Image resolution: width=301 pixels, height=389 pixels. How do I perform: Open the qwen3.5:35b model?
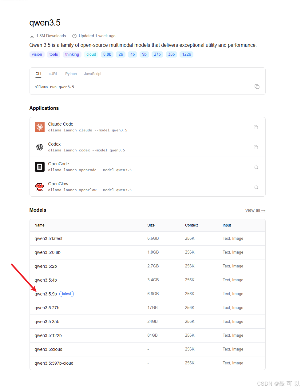[47, 322]
